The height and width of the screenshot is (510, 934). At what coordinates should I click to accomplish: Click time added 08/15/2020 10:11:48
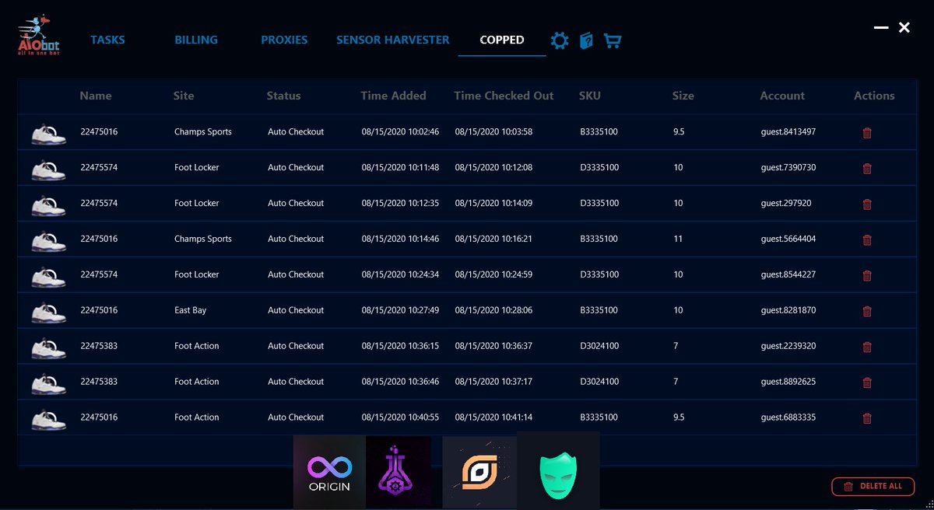(x=400, y=167)
